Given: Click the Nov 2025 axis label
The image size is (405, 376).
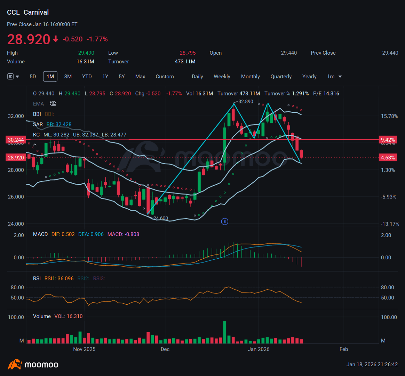Looking at the screenshot, I should [84, 349].
